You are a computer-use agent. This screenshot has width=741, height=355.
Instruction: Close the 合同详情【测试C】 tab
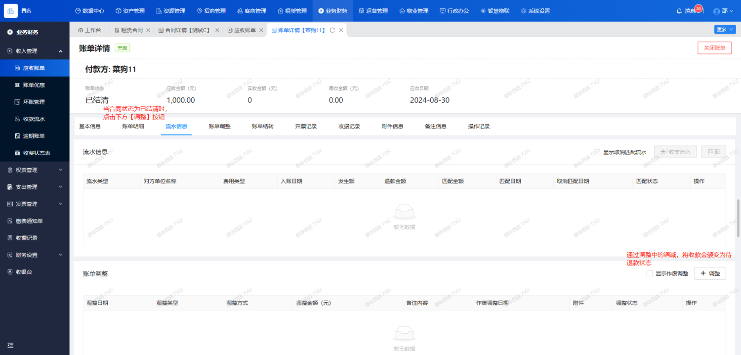(217, 30)
